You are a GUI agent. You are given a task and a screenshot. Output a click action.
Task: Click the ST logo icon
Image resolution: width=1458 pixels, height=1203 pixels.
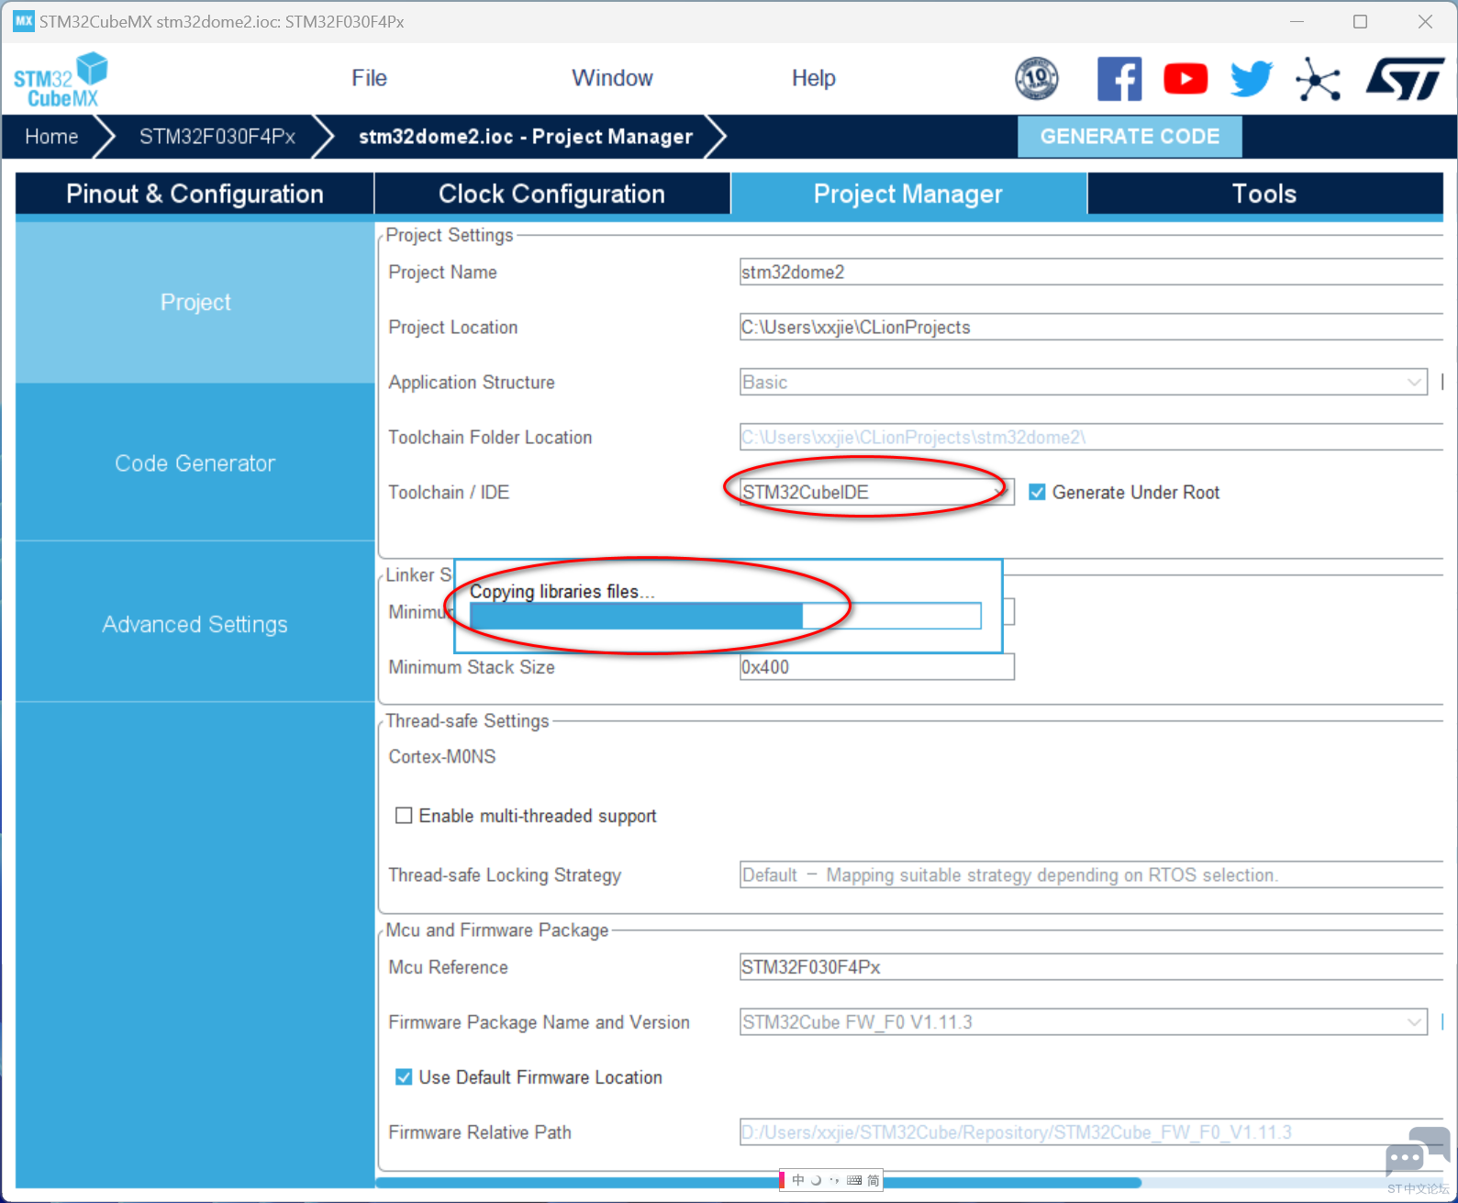click(x=1405, y=79)
